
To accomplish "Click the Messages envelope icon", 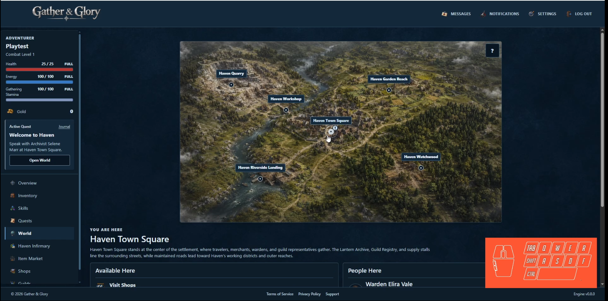I will click(445, 14).
